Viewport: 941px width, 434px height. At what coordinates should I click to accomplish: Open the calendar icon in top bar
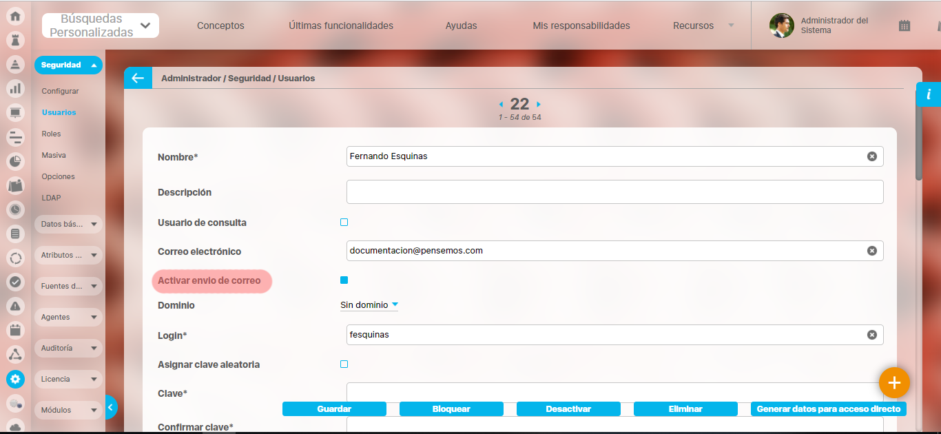[x=904, y=25]
